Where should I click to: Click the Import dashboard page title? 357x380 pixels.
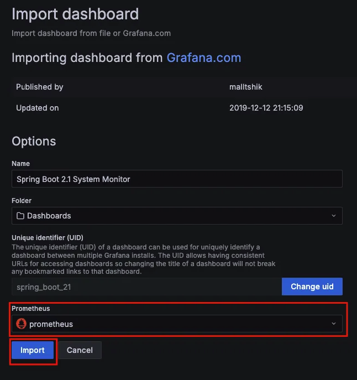[x=75, y=14]
